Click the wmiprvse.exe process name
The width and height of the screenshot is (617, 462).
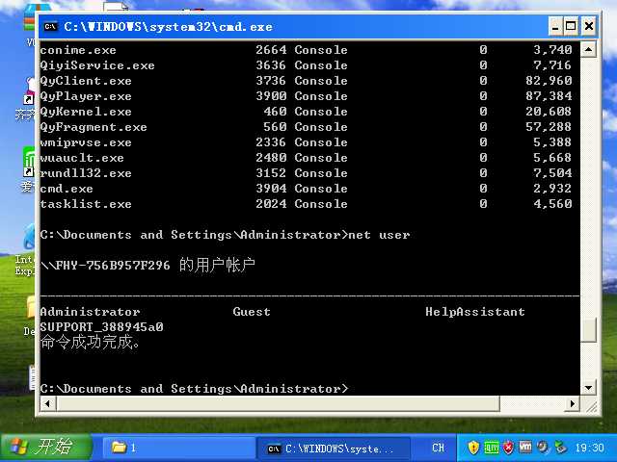click(x=86, y=142)
